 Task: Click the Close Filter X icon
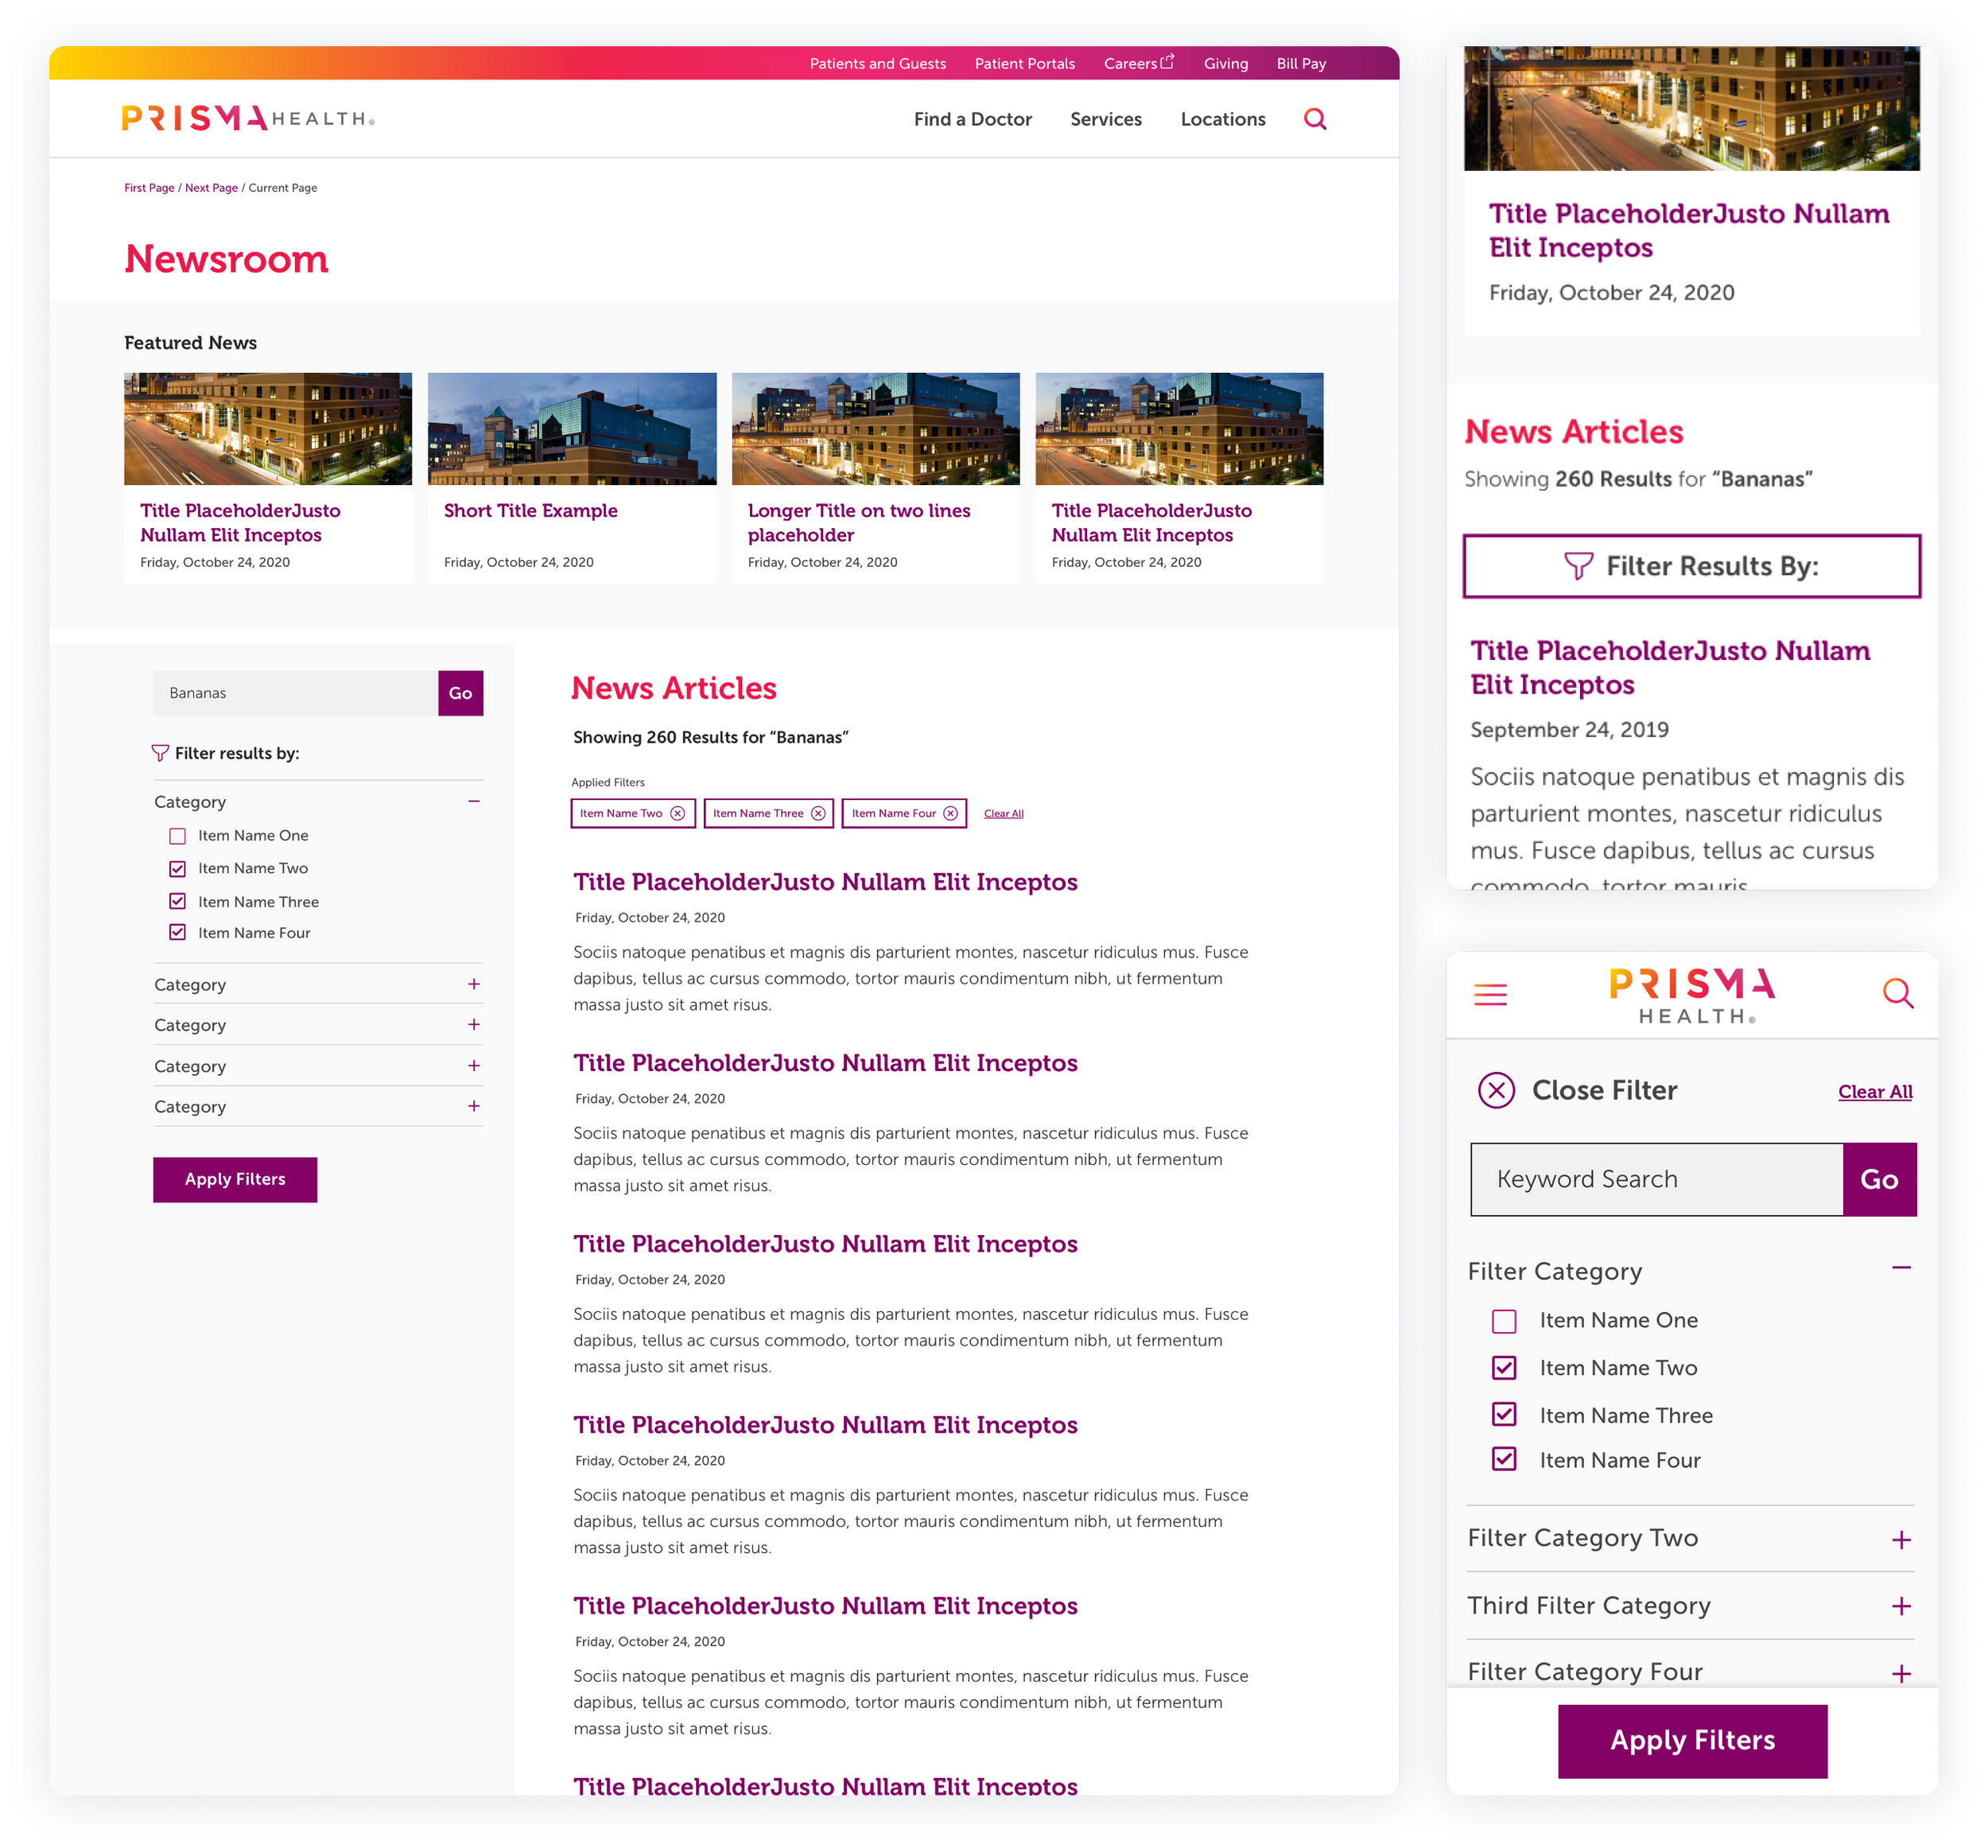(1496, 1090)
